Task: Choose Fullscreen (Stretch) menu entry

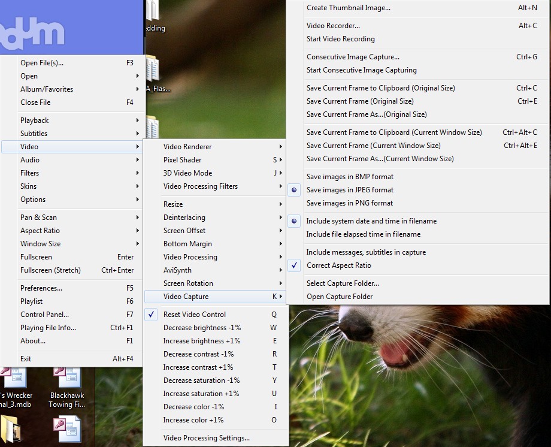Action: click(72, 270)
